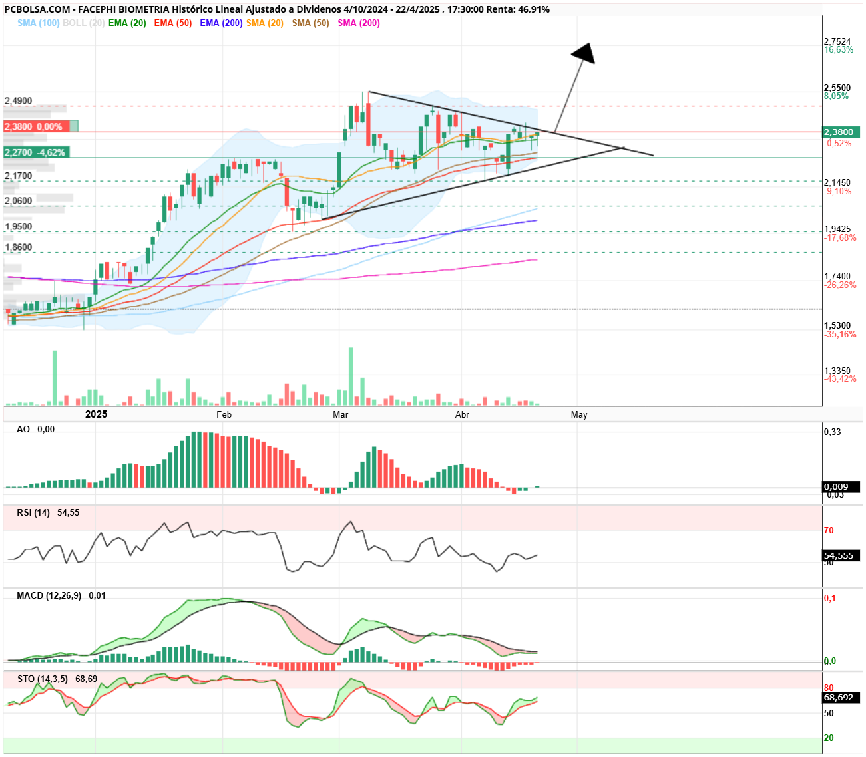The height and width of the screenshot is (757, 866).
Task: Select the RSI 54,555 current value box
Action: click(x=841, y=555)
